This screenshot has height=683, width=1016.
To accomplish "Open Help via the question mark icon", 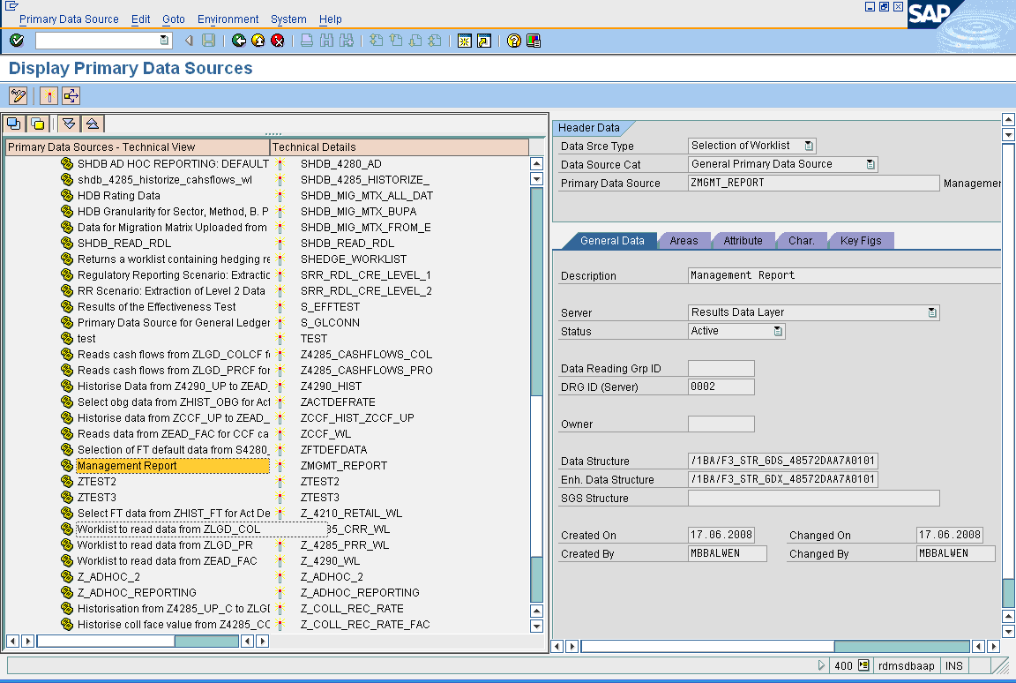I will pos(514,41).
